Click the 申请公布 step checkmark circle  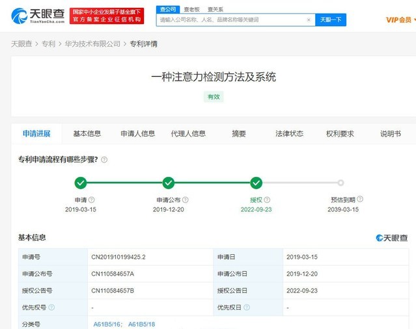point(169,183)
